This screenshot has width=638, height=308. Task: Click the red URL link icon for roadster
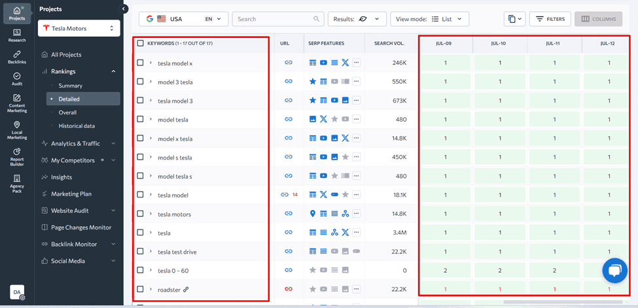point(288,289)
